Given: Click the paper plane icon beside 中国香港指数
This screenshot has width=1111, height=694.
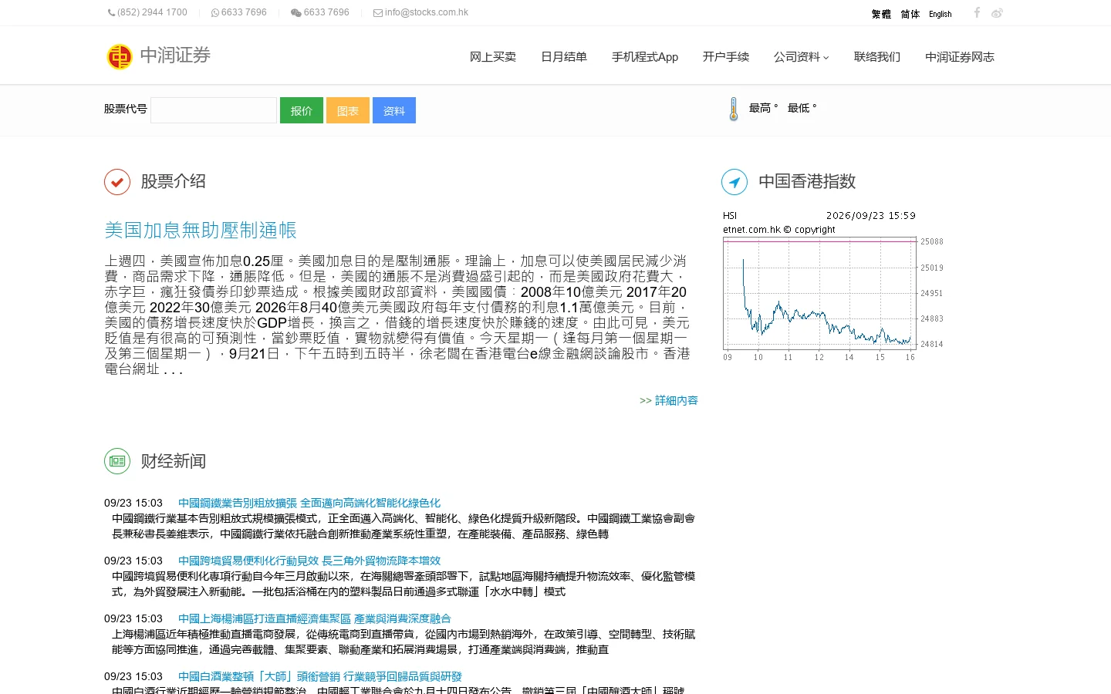Looking at the screenshot, I should [x=734, y=182].
